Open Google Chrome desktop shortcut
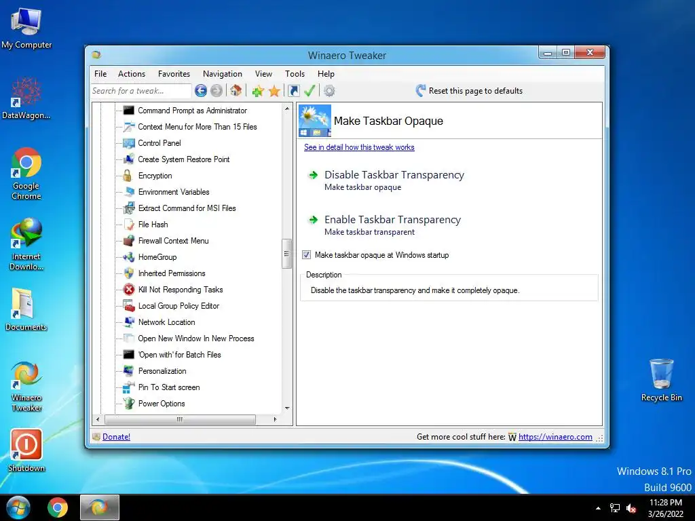The height and width of the screenshot is (521, 695). (26, 174)
